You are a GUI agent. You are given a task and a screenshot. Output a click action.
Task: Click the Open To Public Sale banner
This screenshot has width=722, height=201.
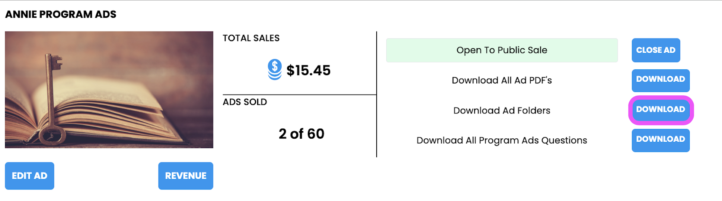click(501, 50)
